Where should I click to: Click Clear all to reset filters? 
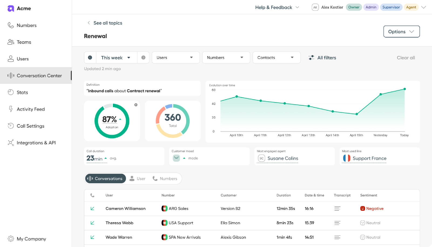[x=406, y=57]
